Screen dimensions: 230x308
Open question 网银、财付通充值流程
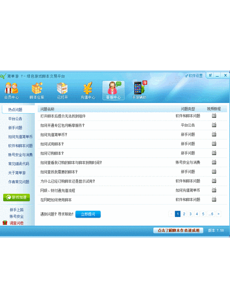coord(58,190)
